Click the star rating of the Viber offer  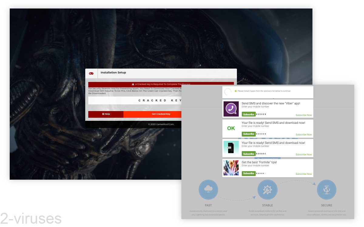click(x=261, y=114)
